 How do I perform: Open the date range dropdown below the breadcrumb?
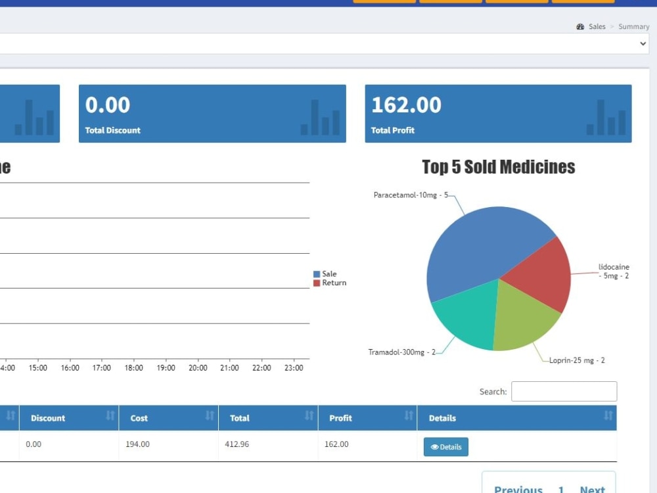[642, 43]
